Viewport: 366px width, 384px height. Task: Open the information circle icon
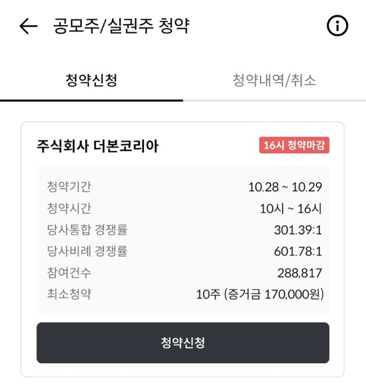[337, 26]
